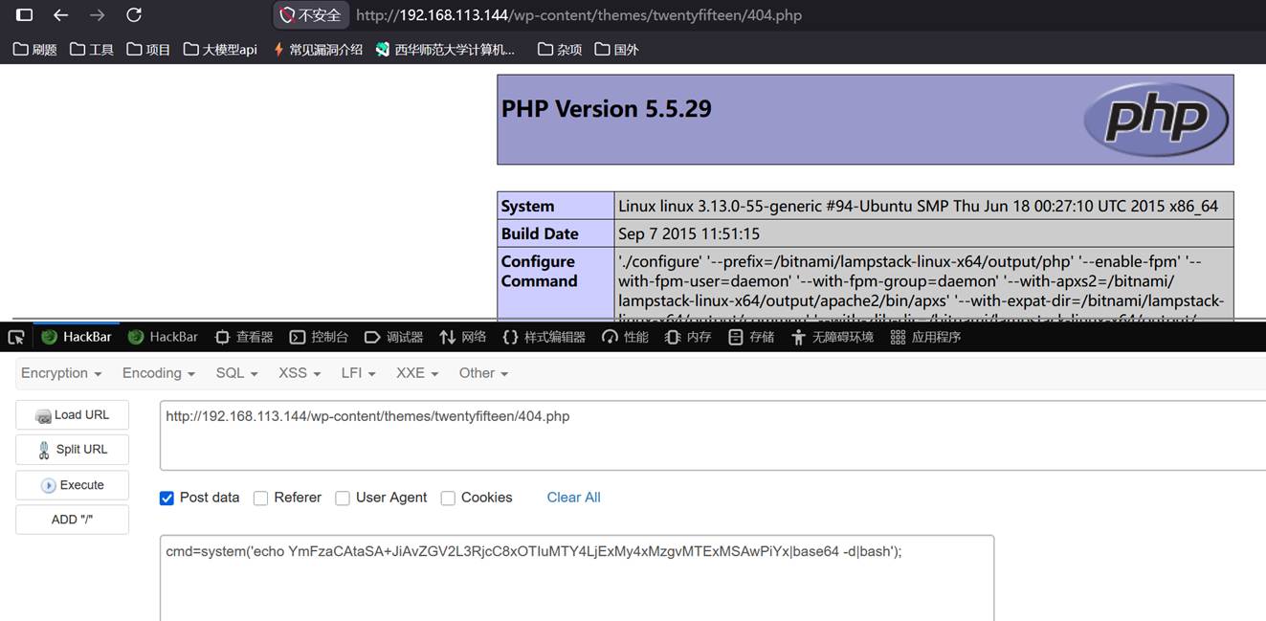
Task: Open the 西华师范大学计算机 bookmark
Action: (446, 49)
